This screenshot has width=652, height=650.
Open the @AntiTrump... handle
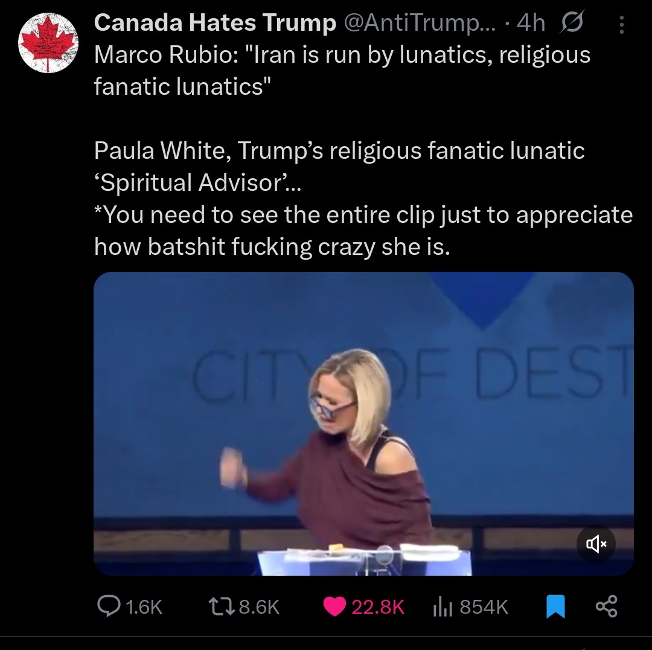click(x=420, y=22)
